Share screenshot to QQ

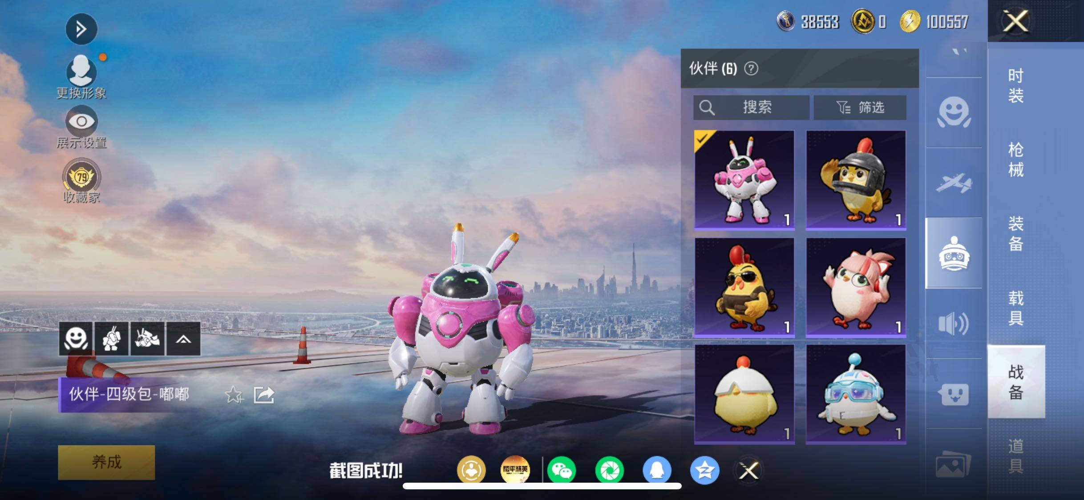click(x=657, y=470)
